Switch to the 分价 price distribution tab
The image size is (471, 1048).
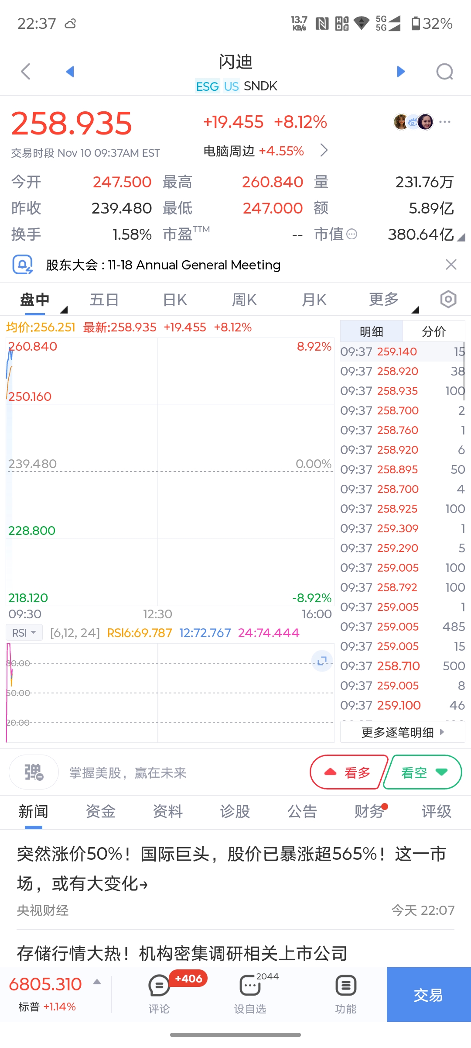(434, 331)
